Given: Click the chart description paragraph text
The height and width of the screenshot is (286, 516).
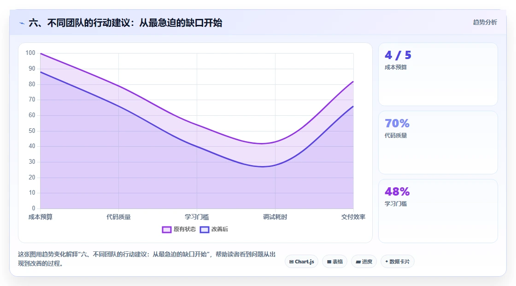Looking at the screenshot, I should (x=147, y=259).
